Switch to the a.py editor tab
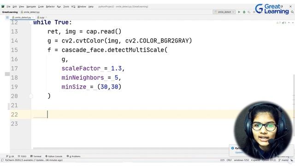The image size is (295, 166). [x=42, y=18]
